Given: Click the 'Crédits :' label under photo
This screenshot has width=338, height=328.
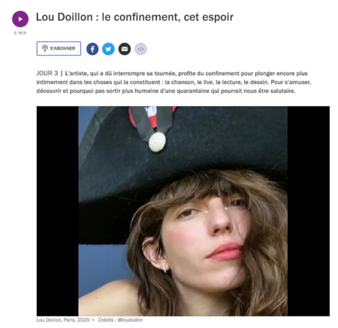Looking at the screenshot, I should pos(107,320).
